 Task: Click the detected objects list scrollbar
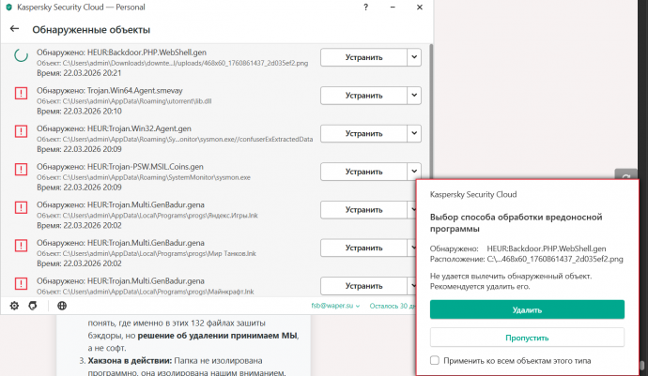[430, 141]
